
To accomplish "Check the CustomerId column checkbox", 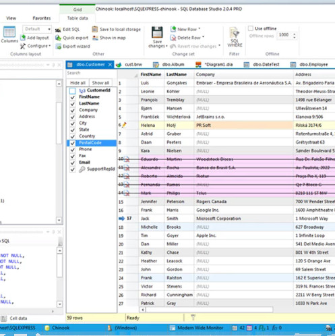I will tap(73, 90).
